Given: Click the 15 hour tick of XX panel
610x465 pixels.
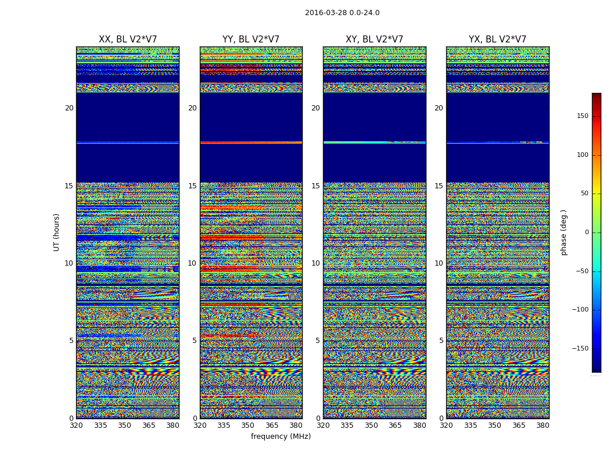Looking at the screenshot, I should click(69, 186).
